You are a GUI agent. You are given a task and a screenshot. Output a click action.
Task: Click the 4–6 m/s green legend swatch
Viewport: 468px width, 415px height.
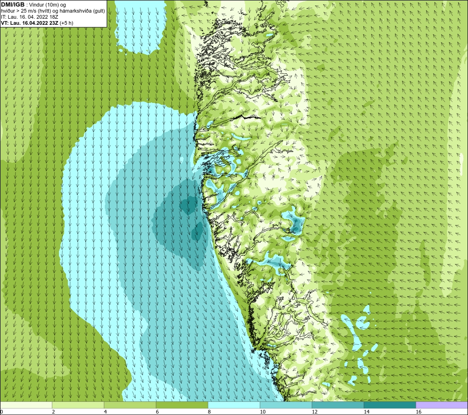pyautogui.click(x=130, y=405)
